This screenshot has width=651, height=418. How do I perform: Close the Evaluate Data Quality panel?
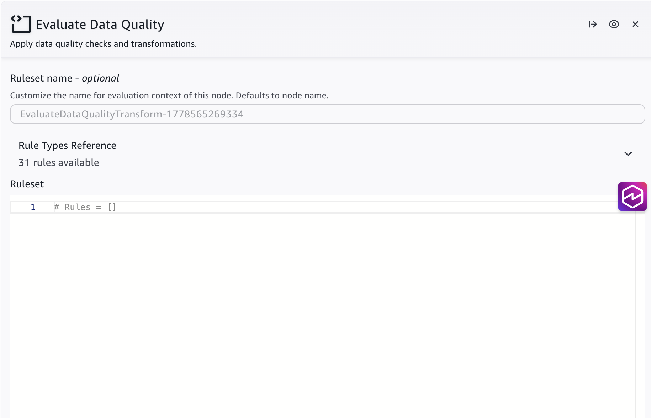coord(635,24)
